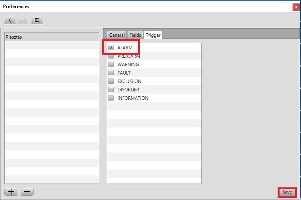Viewport: 301px width, 200px height.
Task: Toggle the DISORDER checkbox
Action: pos(111,90)
